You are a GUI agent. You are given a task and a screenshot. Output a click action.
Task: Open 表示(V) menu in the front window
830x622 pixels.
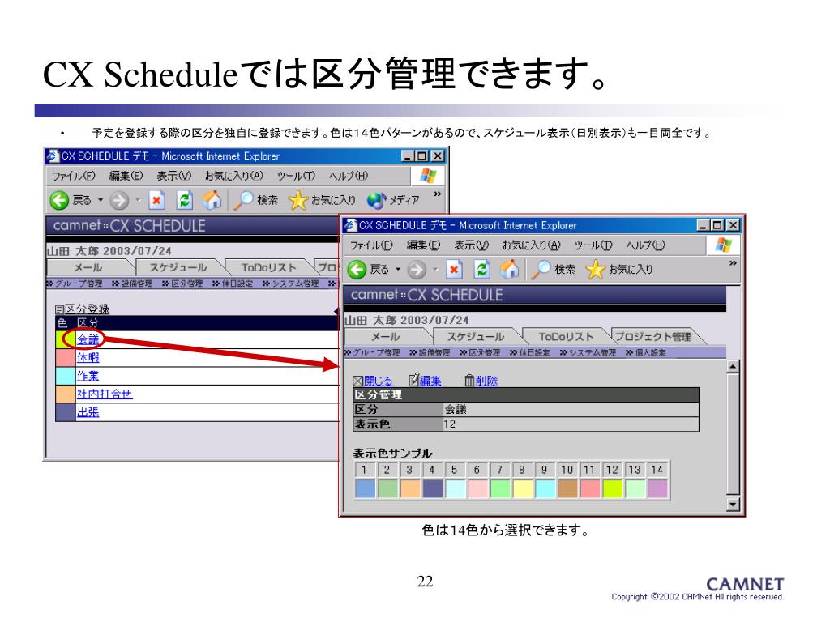click(471, 245)
